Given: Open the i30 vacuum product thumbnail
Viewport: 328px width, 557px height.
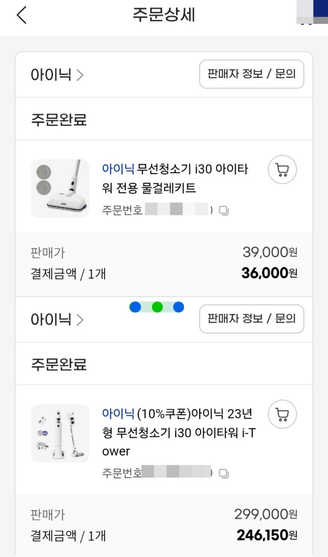Looking at the screenshot, I should click(x=60, y=433).
